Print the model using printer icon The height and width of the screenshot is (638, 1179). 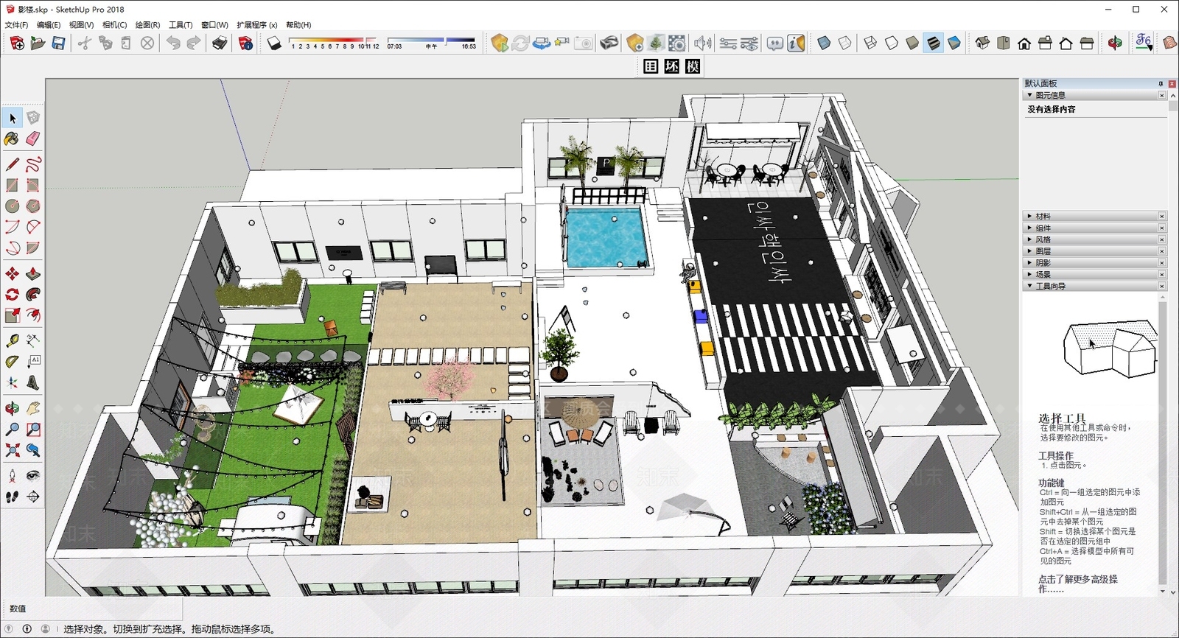point(219,43)
